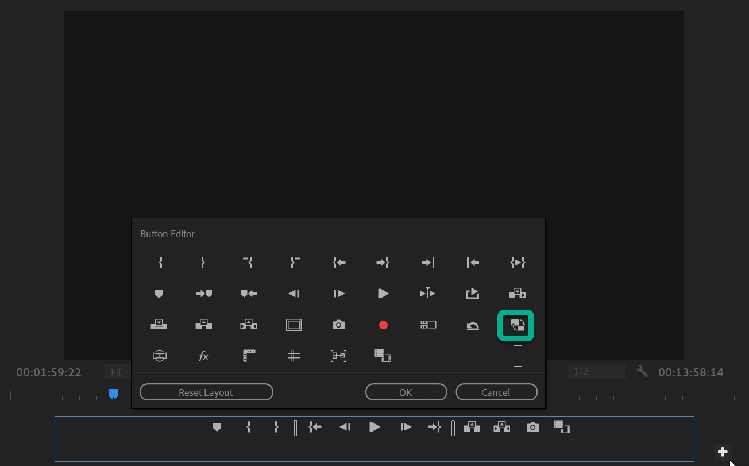
Task: Choose the Lift icon in Button Editor
Action: (x=204, y=325)
